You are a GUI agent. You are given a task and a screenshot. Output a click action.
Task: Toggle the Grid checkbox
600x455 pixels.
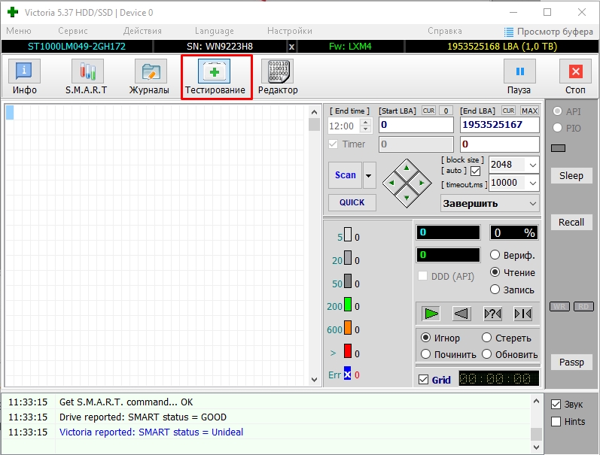423,380
